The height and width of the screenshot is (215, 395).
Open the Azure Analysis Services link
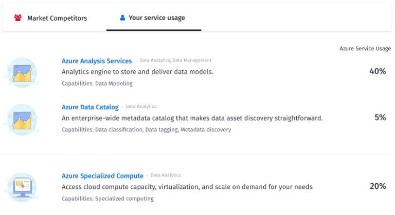(x=97, y=61)
